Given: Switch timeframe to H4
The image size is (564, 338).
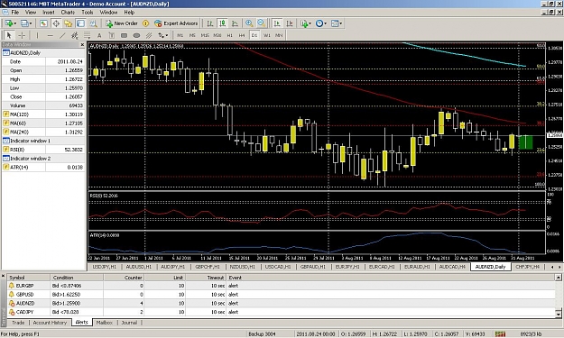Looking at the screenshot, I should tap(242, 35).
